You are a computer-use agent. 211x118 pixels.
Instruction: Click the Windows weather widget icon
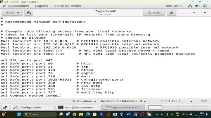coord(4,114)
